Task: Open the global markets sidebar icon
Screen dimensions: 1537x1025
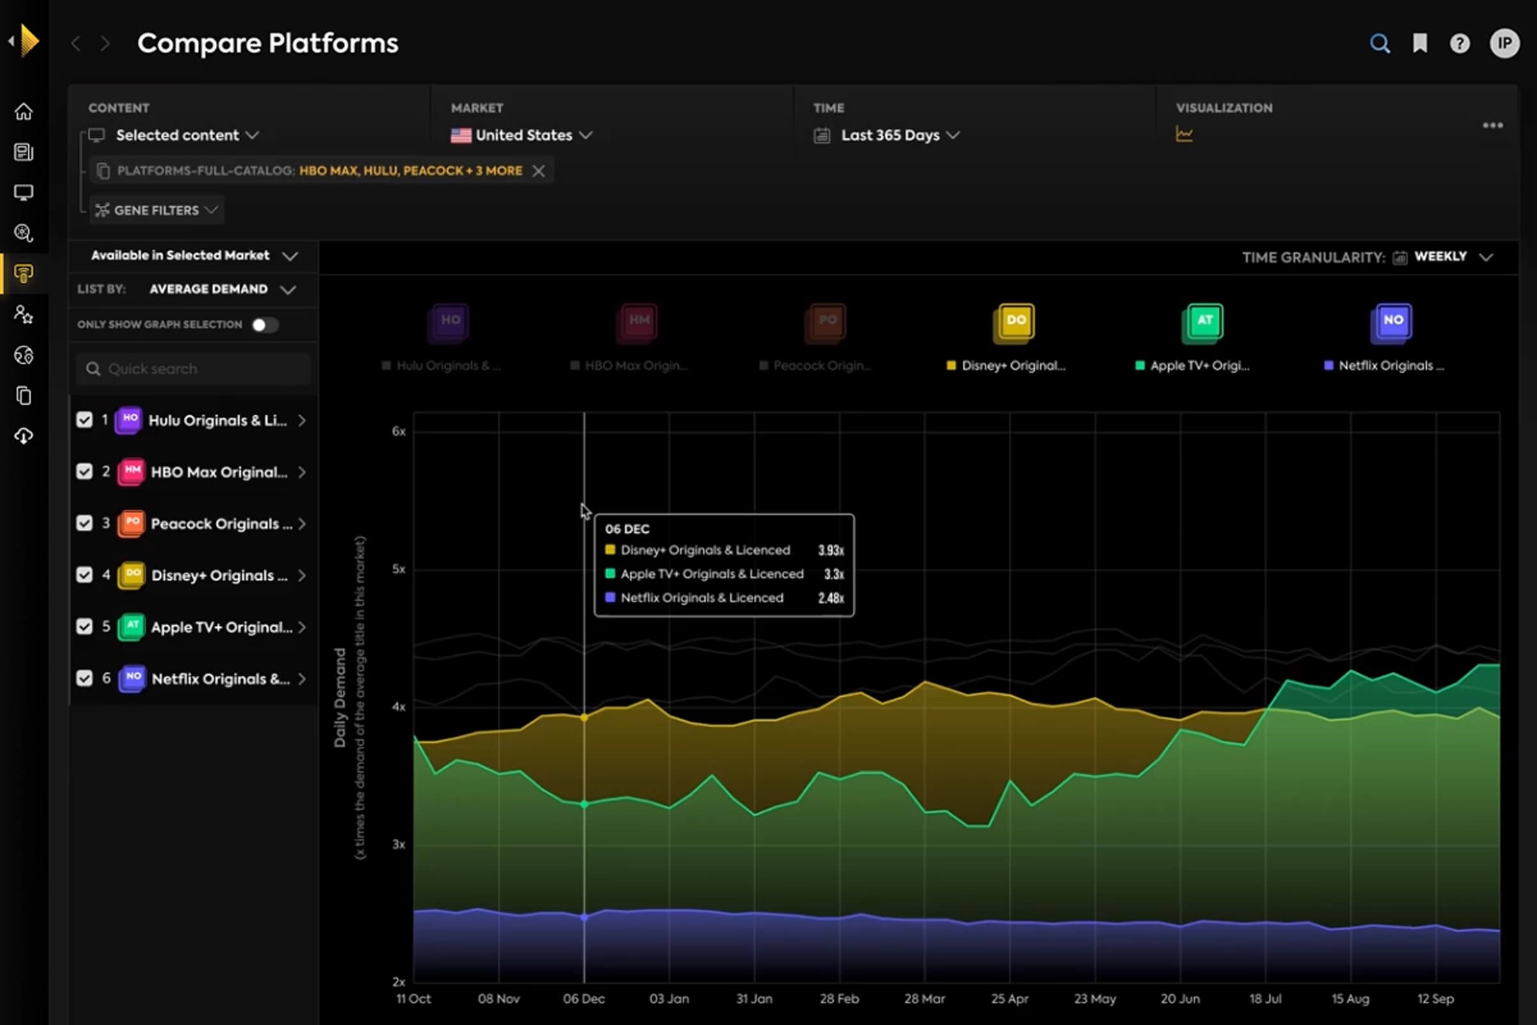Action: pyautogui.click(x=24, y=355)
